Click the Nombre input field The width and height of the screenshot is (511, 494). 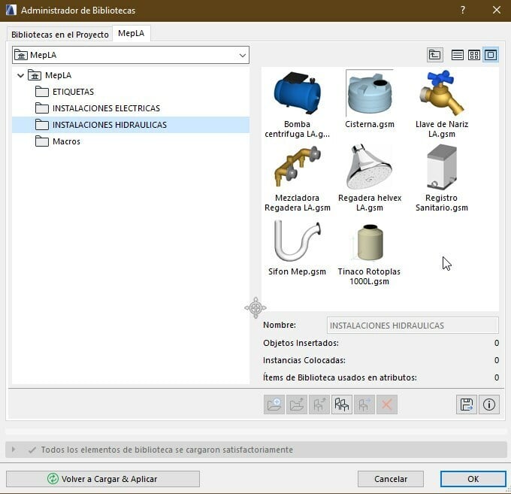(413, 326)
